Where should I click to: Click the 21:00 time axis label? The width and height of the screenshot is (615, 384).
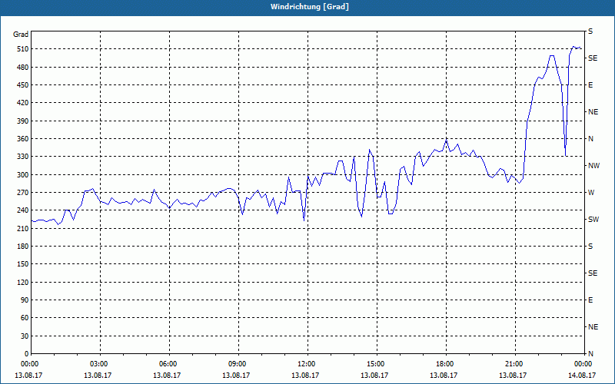pyautogui.click(x=514, y=364)
